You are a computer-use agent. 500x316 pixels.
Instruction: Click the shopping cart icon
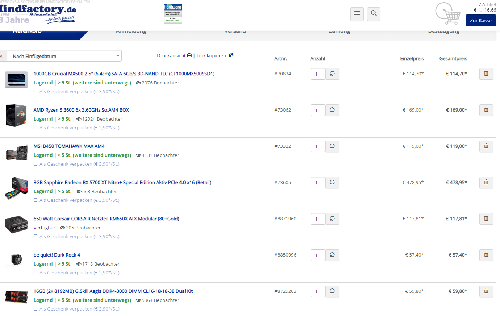tap(448, 13)
